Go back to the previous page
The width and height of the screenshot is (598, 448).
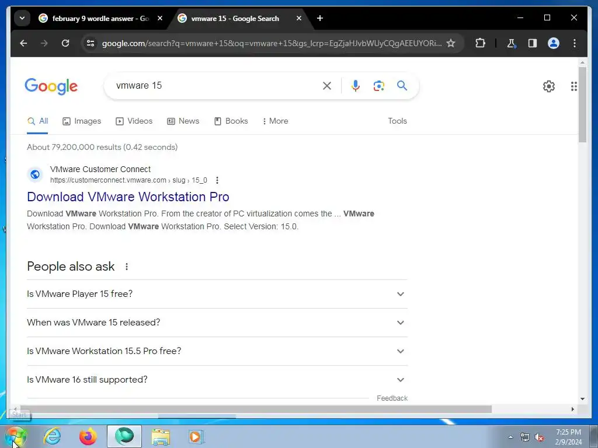(x=23, y=43)
